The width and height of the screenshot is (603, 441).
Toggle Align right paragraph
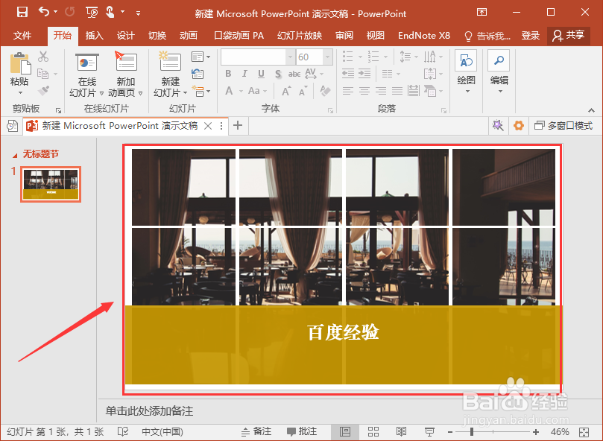pos(381,91)
